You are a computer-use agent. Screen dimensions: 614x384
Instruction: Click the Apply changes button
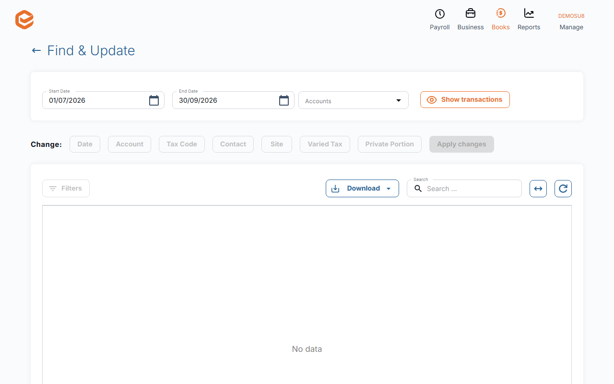point(461,144)
